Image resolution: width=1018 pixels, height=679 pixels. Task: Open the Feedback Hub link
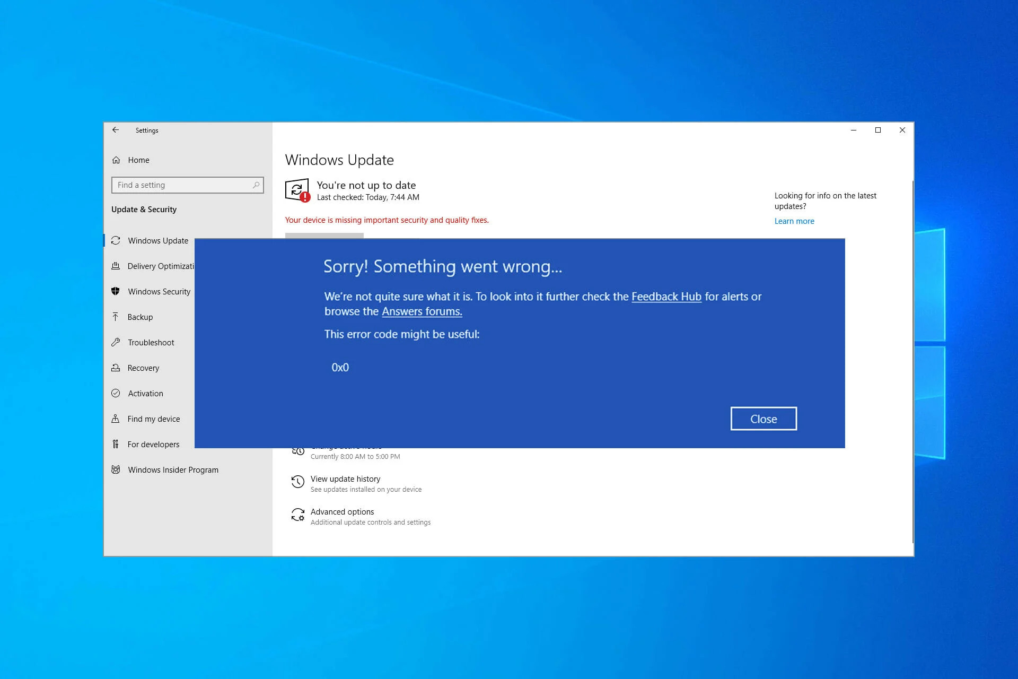(666, 297)
